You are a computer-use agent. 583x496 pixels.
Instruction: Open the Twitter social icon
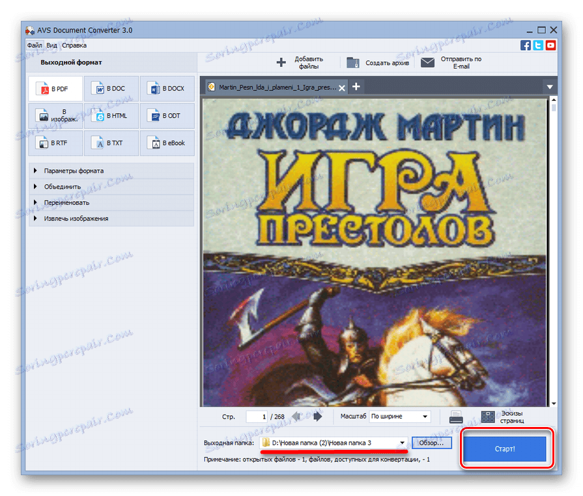[x=538, y=46]
